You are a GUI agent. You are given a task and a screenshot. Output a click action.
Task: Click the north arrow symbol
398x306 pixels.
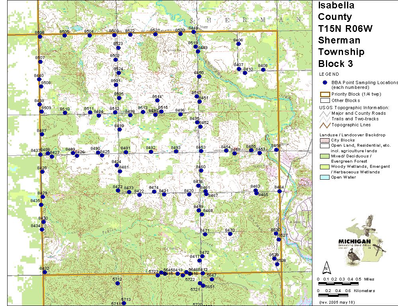click(x=326, y=266)
